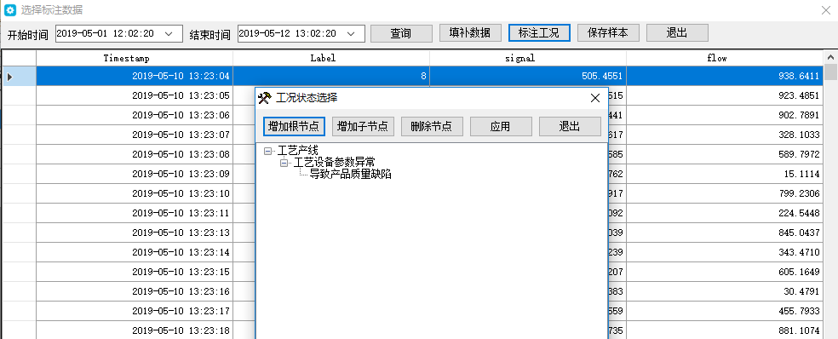Click timestamp 2019-05-10 13:23:16

pos(181,291)
